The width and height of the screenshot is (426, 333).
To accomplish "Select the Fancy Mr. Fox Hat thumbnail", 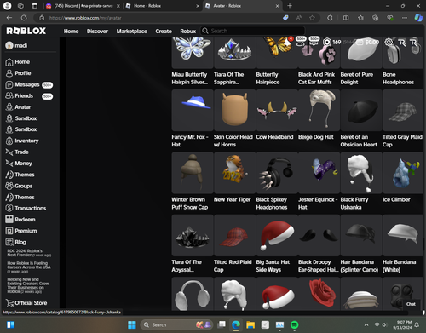I will pos(193,110).
